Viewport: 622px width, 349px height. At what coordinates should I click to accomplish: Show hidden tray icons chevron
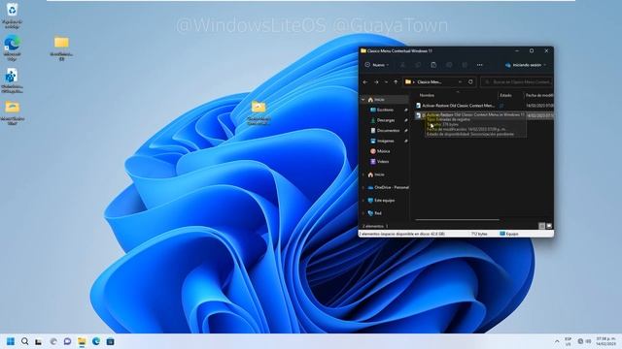[x=557, y=341]
